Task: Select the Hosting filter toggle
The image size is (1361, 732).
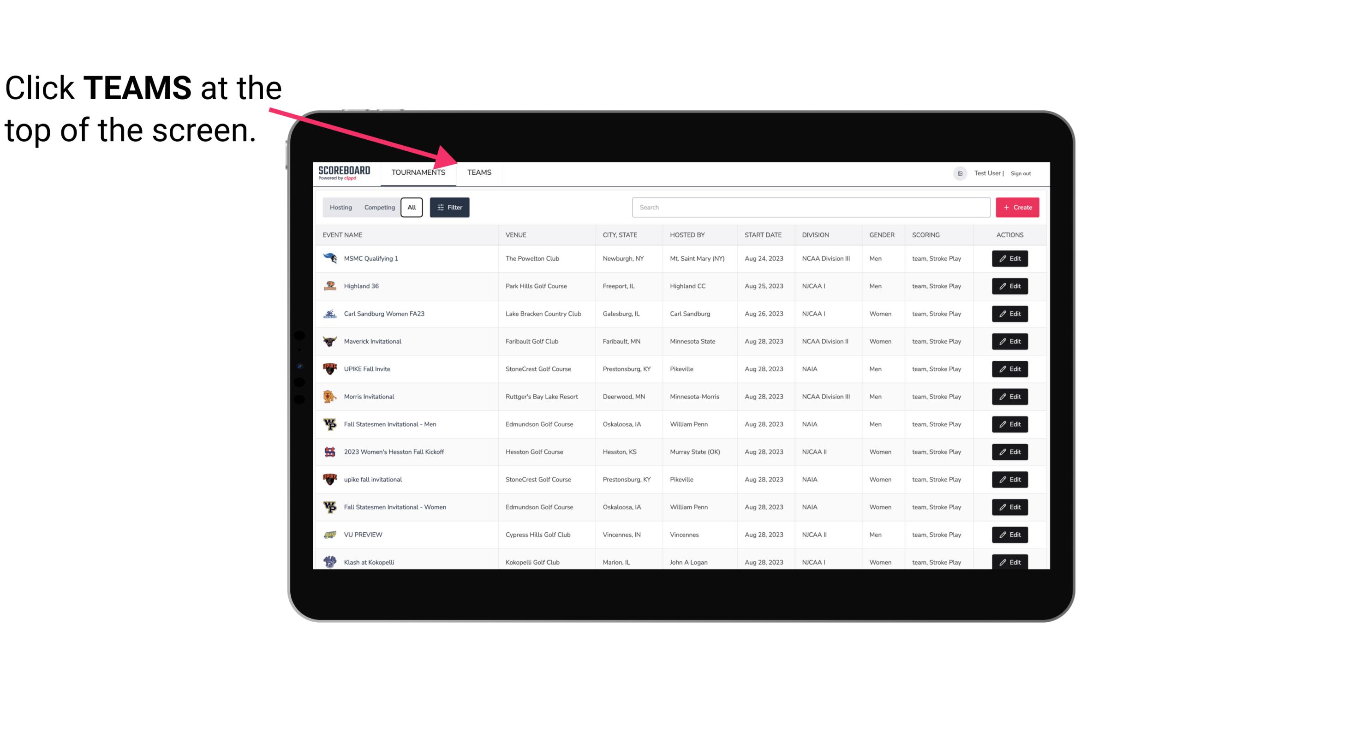Action: tap(340, 208)
